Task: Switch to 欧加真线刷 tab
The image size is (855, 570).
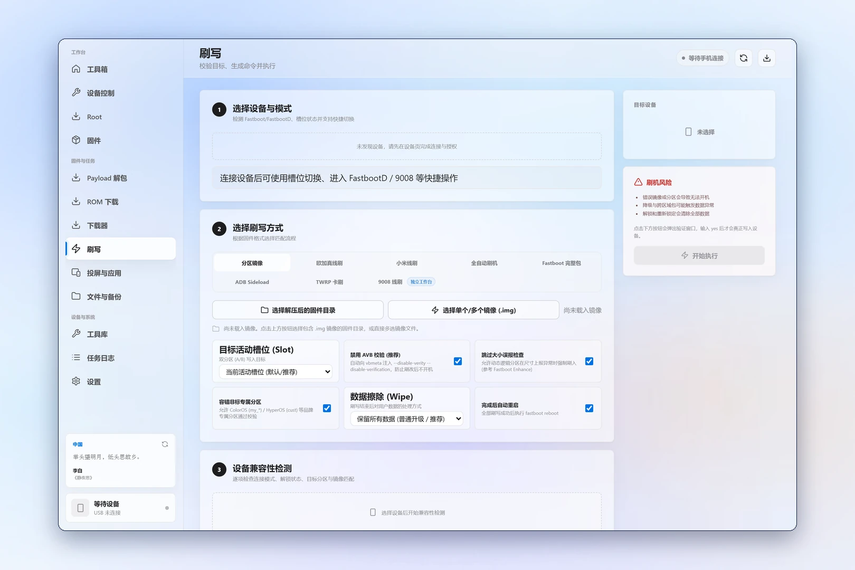Action: pyautogui.click(x=329, y=263)
